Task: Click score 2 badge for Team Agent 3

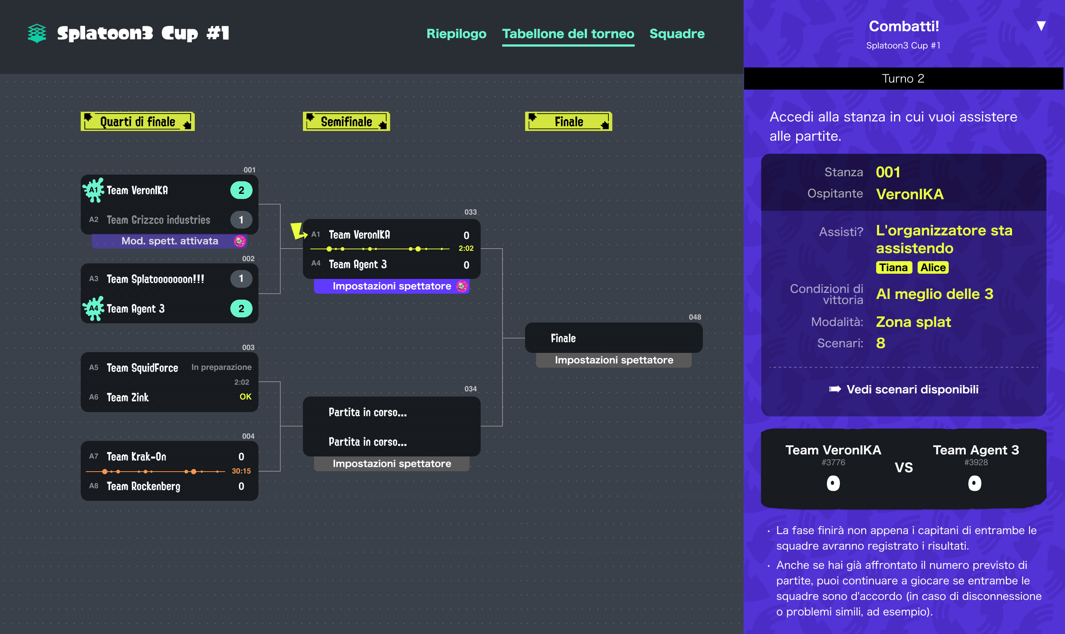Action: (x=241, y=308)
